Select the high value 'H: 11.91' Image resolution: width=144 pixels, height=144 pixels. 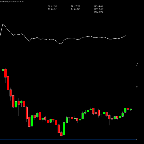[x=75, y=6]
